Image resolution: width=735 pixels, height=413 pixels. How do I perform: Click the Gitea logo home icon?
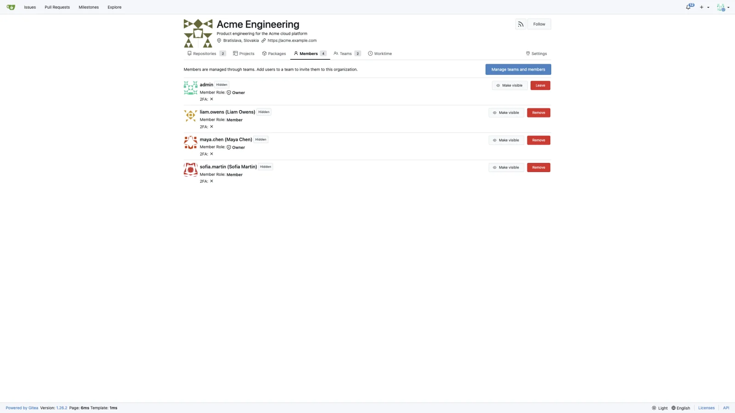coord(11,7)
